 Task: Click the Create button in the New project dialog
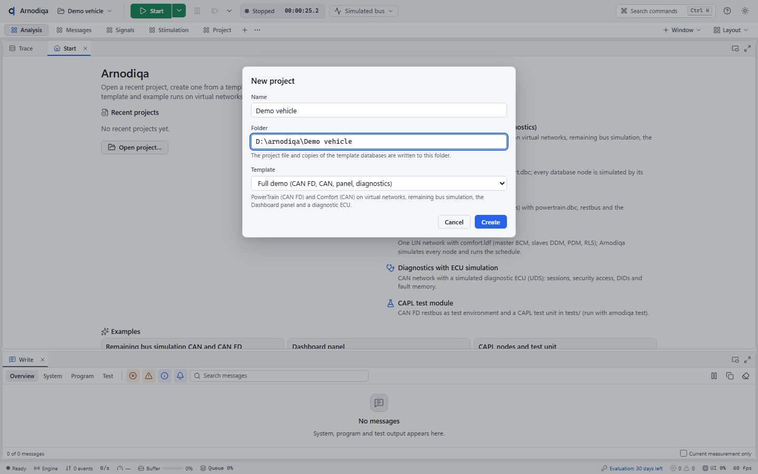[x=491, y=222]
